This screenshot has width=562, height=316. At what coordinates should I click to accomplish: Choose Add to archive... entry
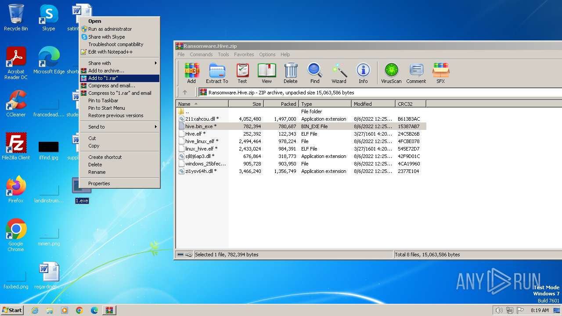(x=119, y=71)
